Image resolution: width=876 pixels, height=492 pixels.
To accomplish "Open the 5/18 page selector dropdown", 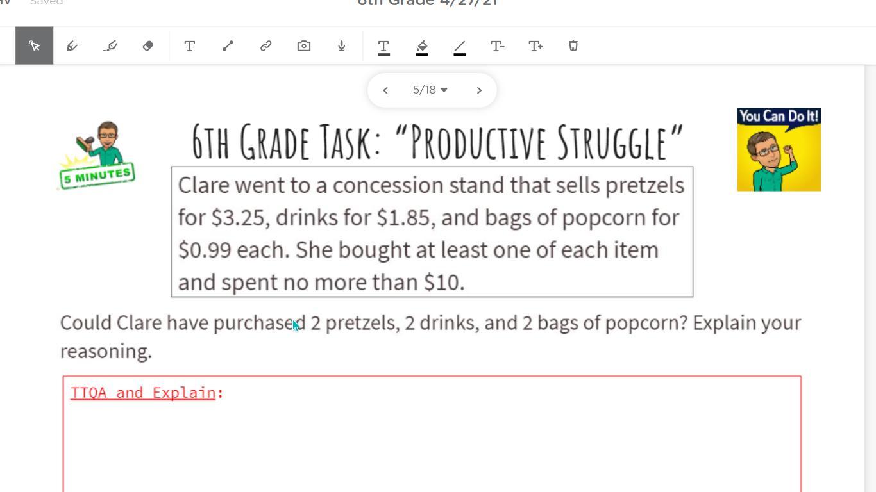I will click(430, 90).
